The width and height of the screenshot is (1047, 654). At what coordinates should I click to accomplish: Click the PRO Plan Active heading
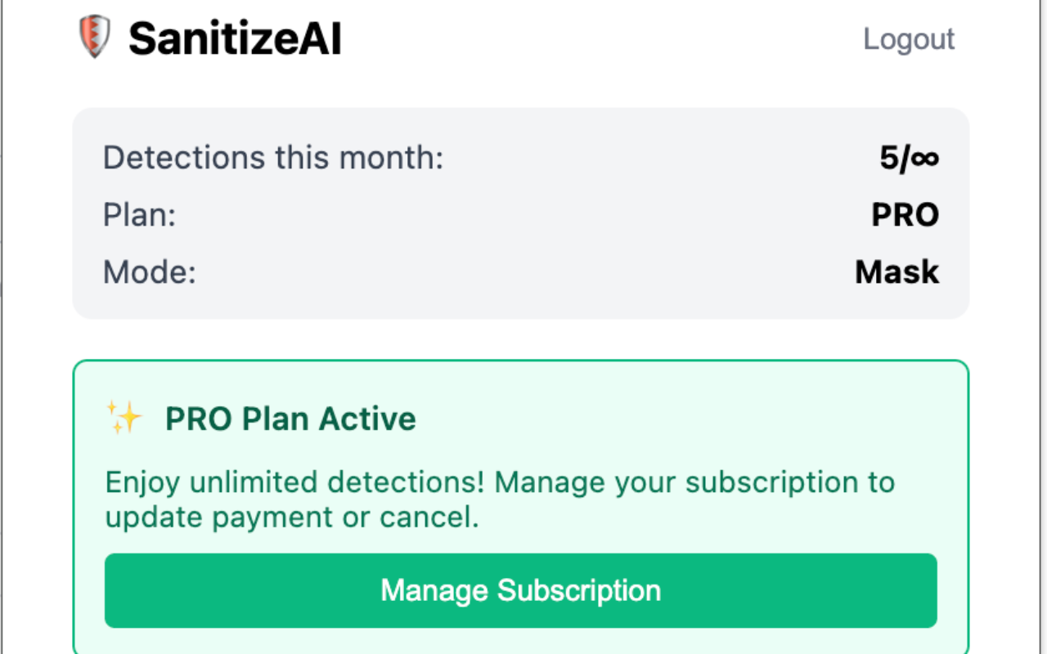(290, 419)
